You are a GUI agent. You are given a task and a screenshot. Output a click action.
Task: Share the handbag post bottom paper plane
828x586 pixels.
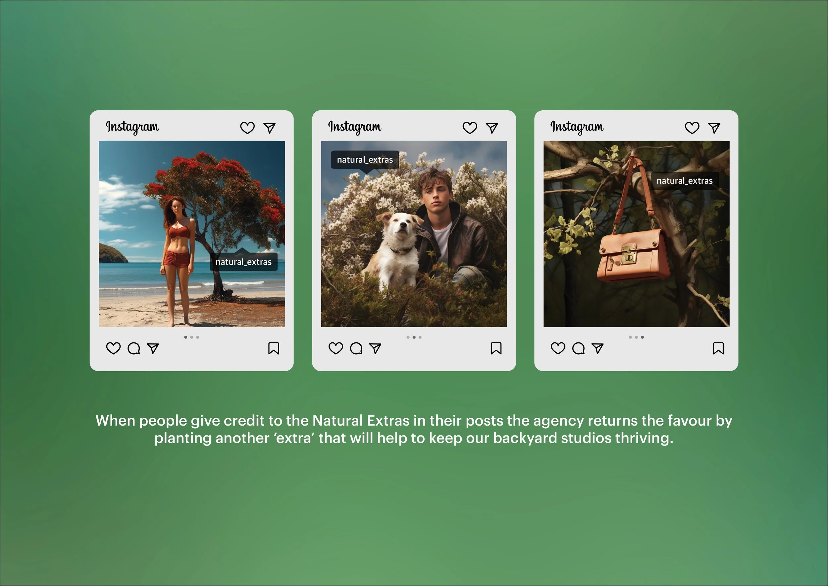(x=597, y=348)
